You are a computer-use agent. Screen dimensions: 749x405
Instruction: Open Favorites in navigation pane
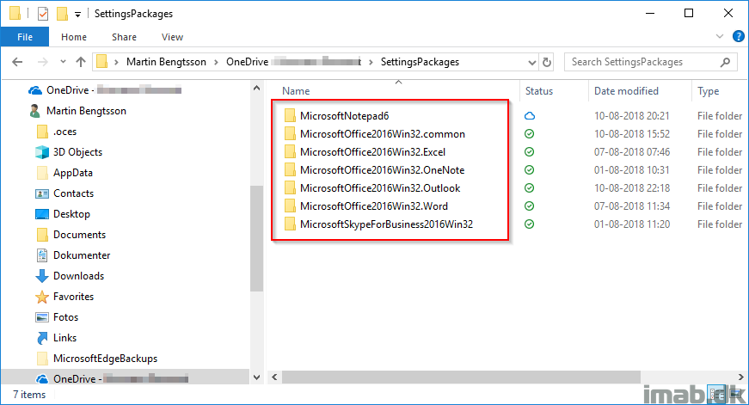[64, 296]
